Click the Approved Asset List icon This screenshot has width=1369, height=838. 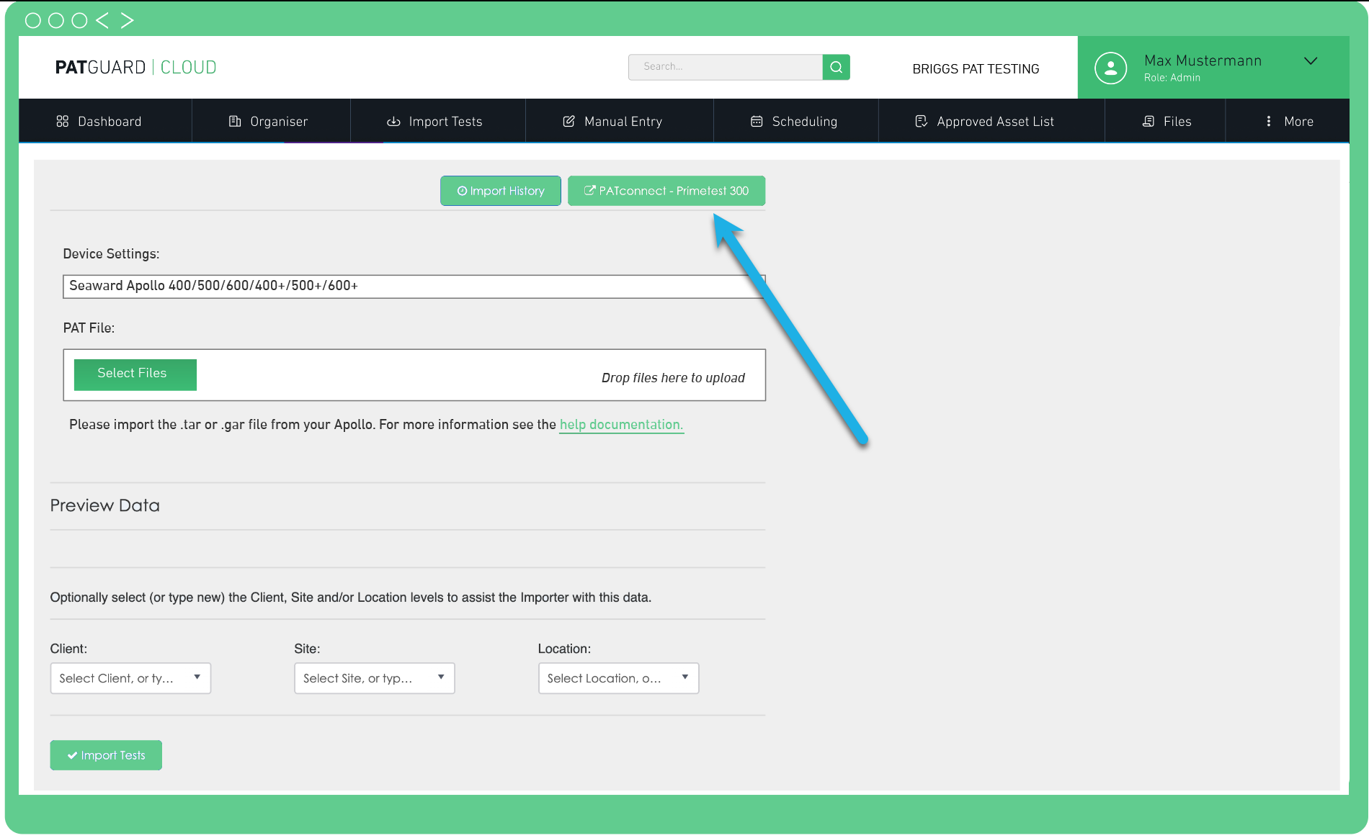coord(921,121)
